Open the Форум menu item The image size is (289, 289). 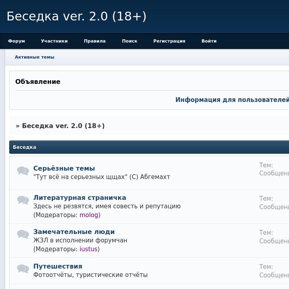16,41
